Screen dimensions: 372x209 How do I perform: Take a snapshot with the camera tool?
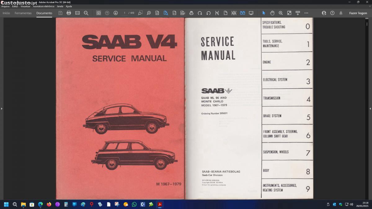[x=99, y=13]
